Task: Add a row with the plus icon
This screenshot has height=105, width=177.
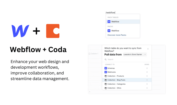Action: point(90,92)
